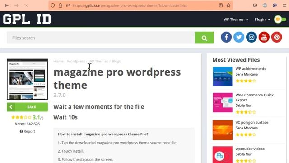Click 'Wait a few moments for the file'
The image size is (289, 163).
click(99, 107)
